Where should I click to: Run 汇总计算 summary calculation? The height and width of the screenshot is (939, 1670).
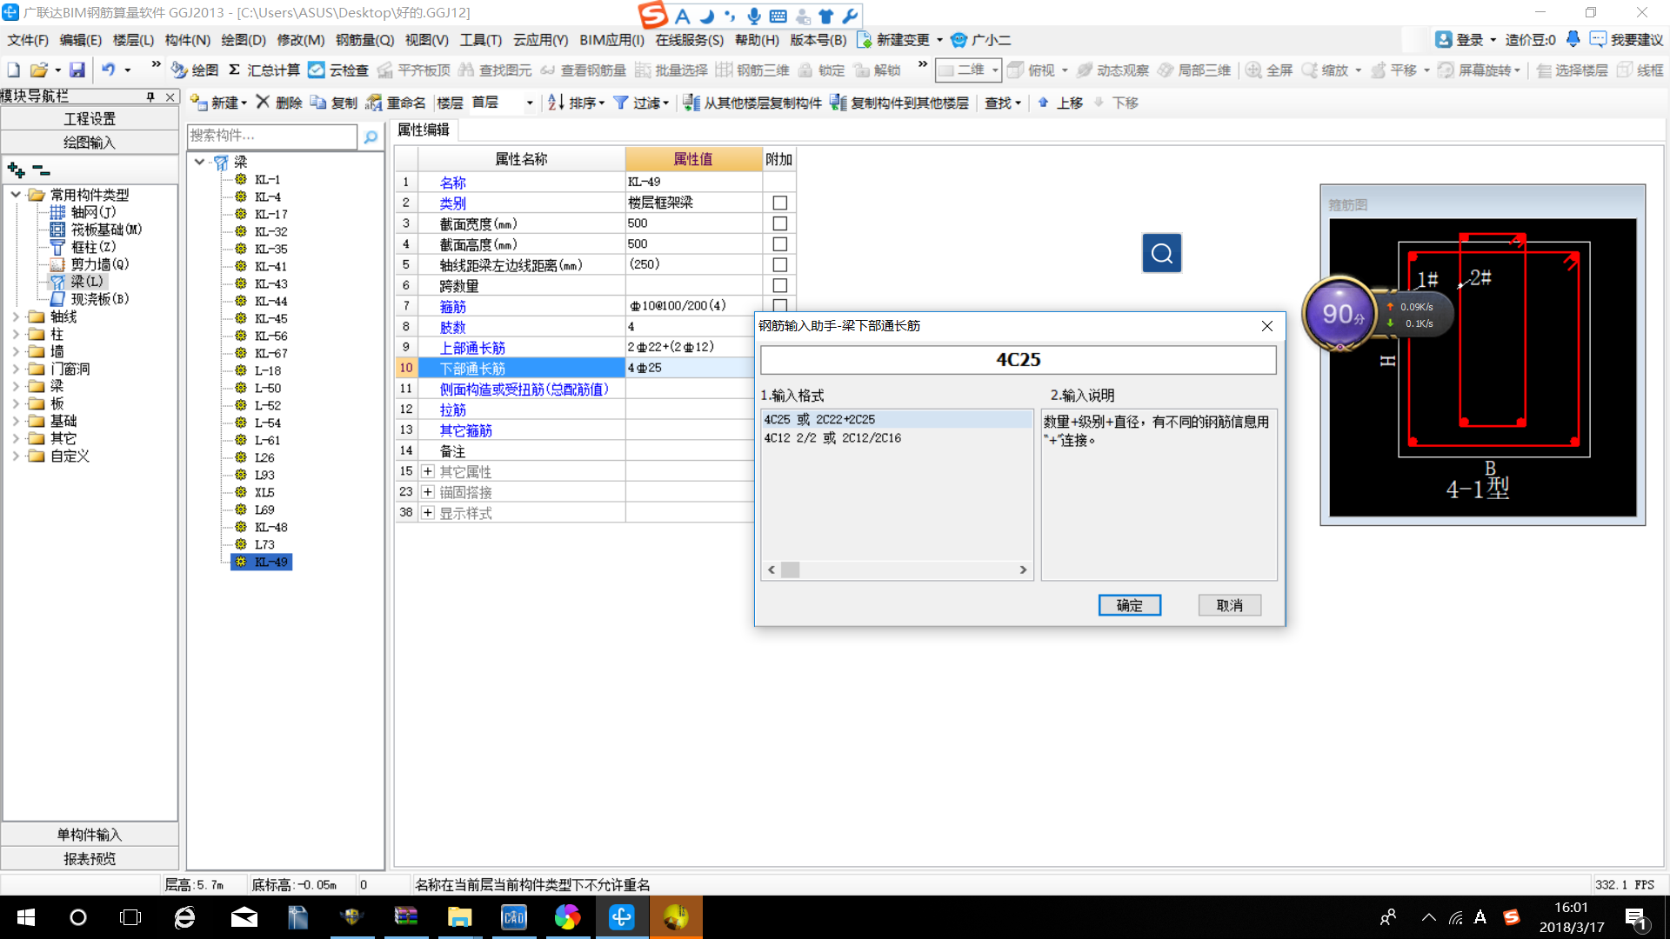(264, 70)
